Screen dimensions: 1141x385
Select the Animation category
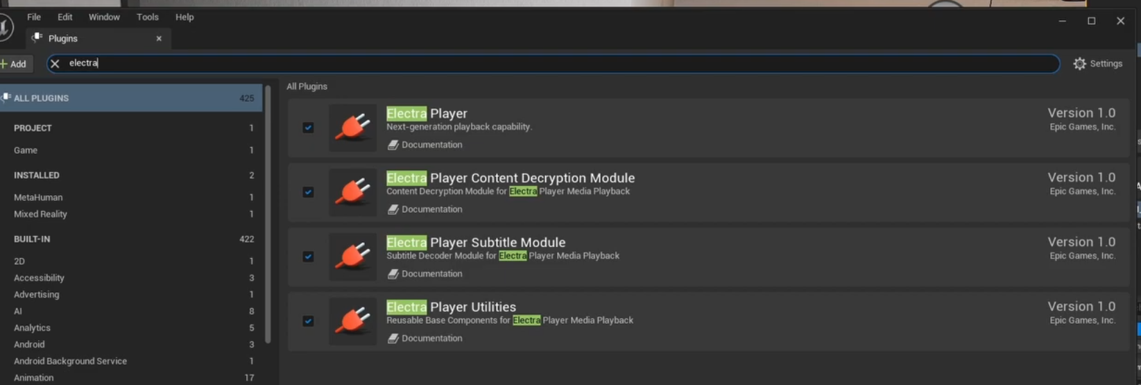131,378
